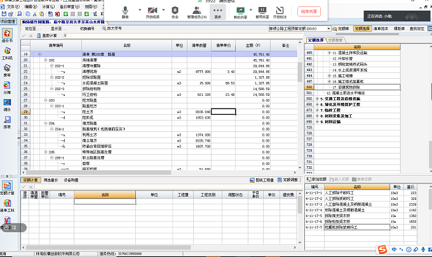Image resolution: width=432 pixels, height=257 pixels.
Task: Open the meeting security shield icon
Action: [x=175, y=13]
